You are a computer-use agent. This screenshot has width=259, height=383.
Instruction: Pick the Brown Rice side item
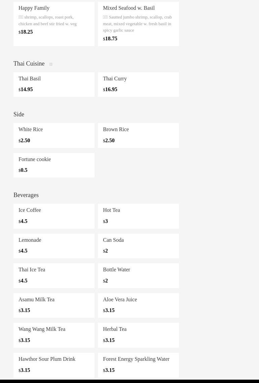(138, 135)
